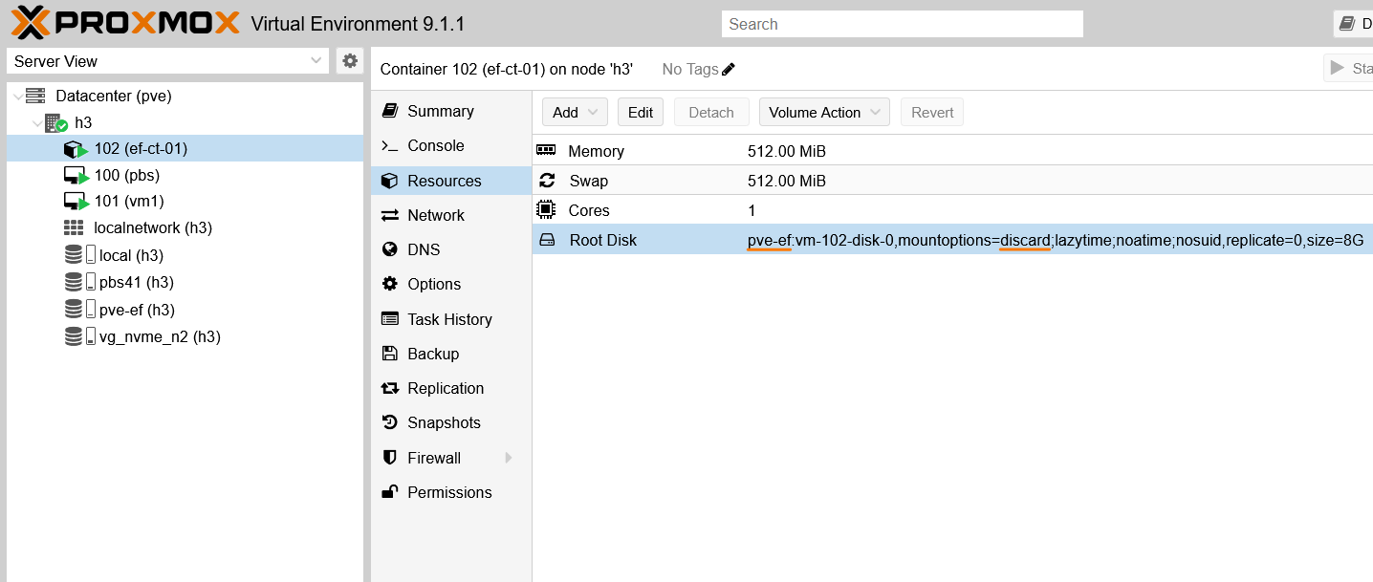Click the Replication arrows icon
The height and width of the screenshot is (582, 1373).
click(x=389, y=388)
